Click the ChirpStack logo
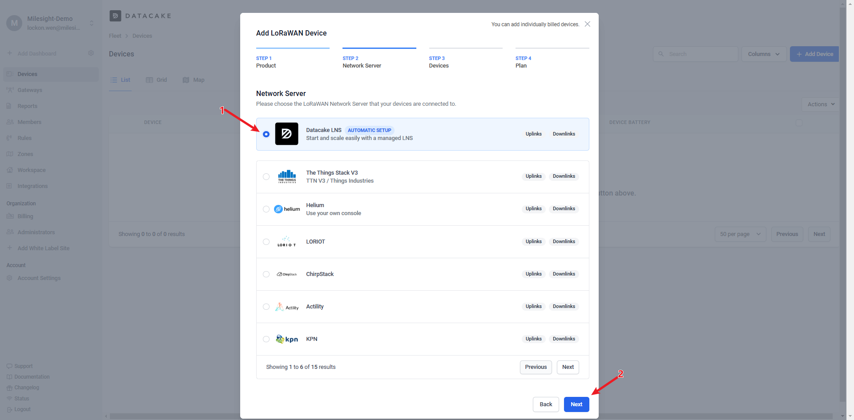The height and width of the screenshot is (420, 854). pos(287,274)
